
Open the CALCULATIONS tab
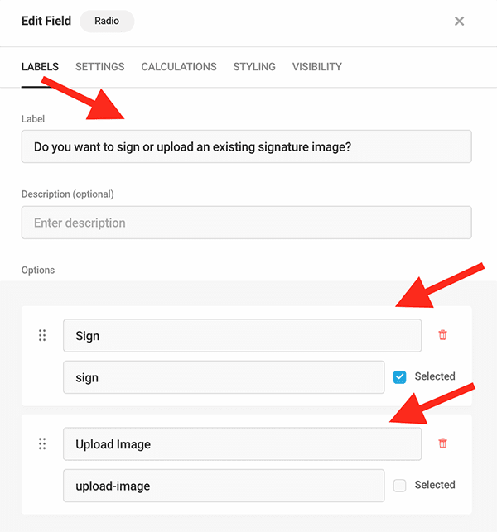pos(179,67)
